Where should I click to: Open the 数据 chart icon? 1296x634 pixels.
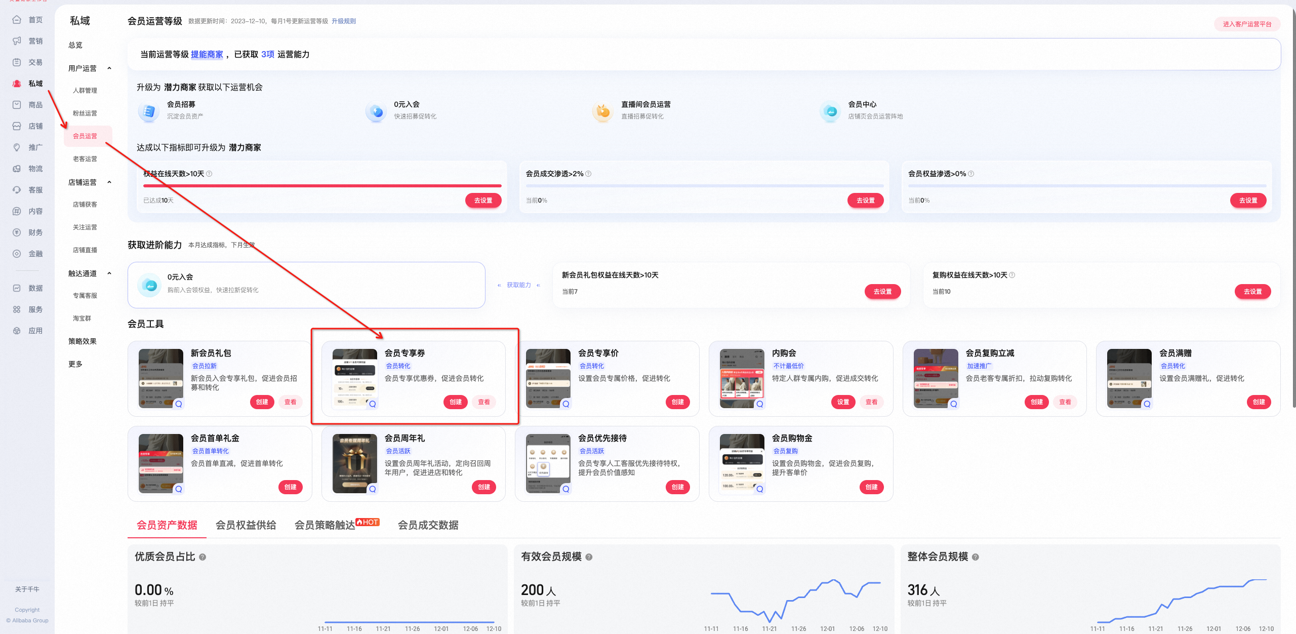coord(17,288)
